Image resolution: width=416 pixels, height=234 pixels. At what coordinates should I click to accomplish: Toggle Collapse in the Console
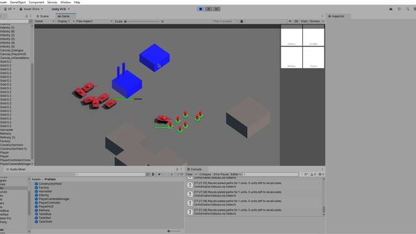pos(205,174)
